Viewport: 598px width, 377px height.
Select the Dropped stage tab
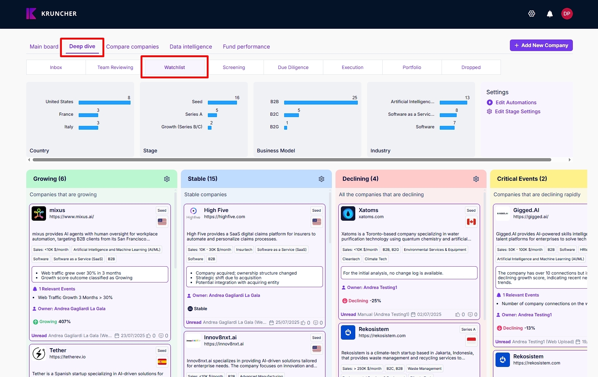pyautogui.click(x=471, y=67)
